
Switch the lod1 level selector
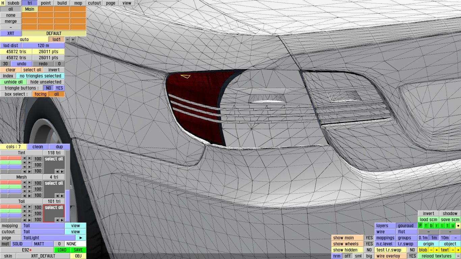coord(57,39)
